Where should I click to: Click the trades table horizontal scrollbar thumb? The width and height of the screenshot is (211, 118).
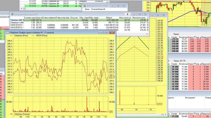(24, 9)
